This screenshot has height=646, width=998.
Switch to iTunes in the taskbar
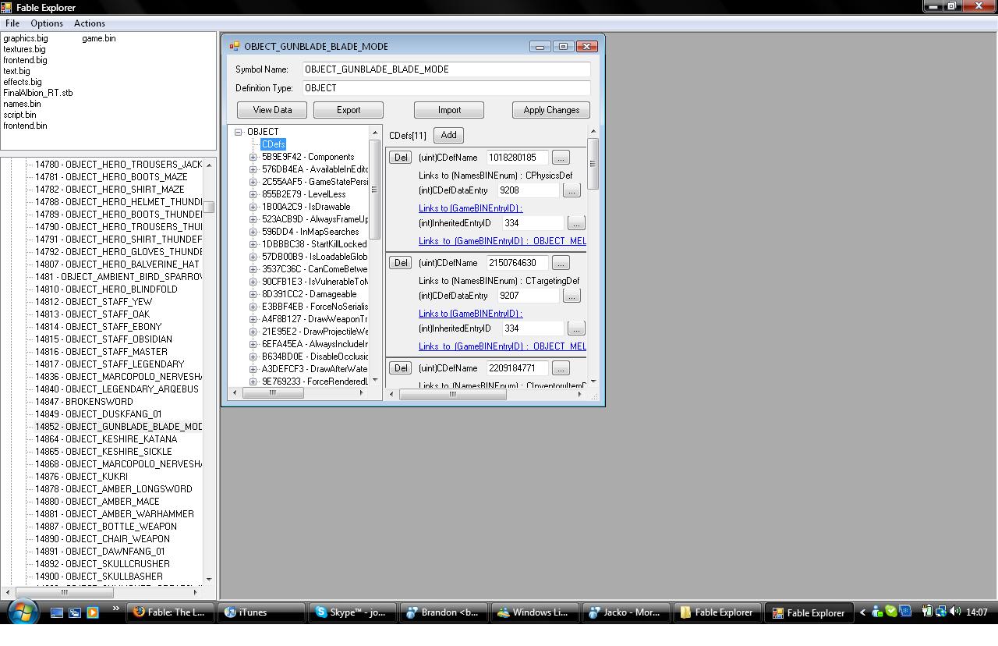[x=260, y=612]
